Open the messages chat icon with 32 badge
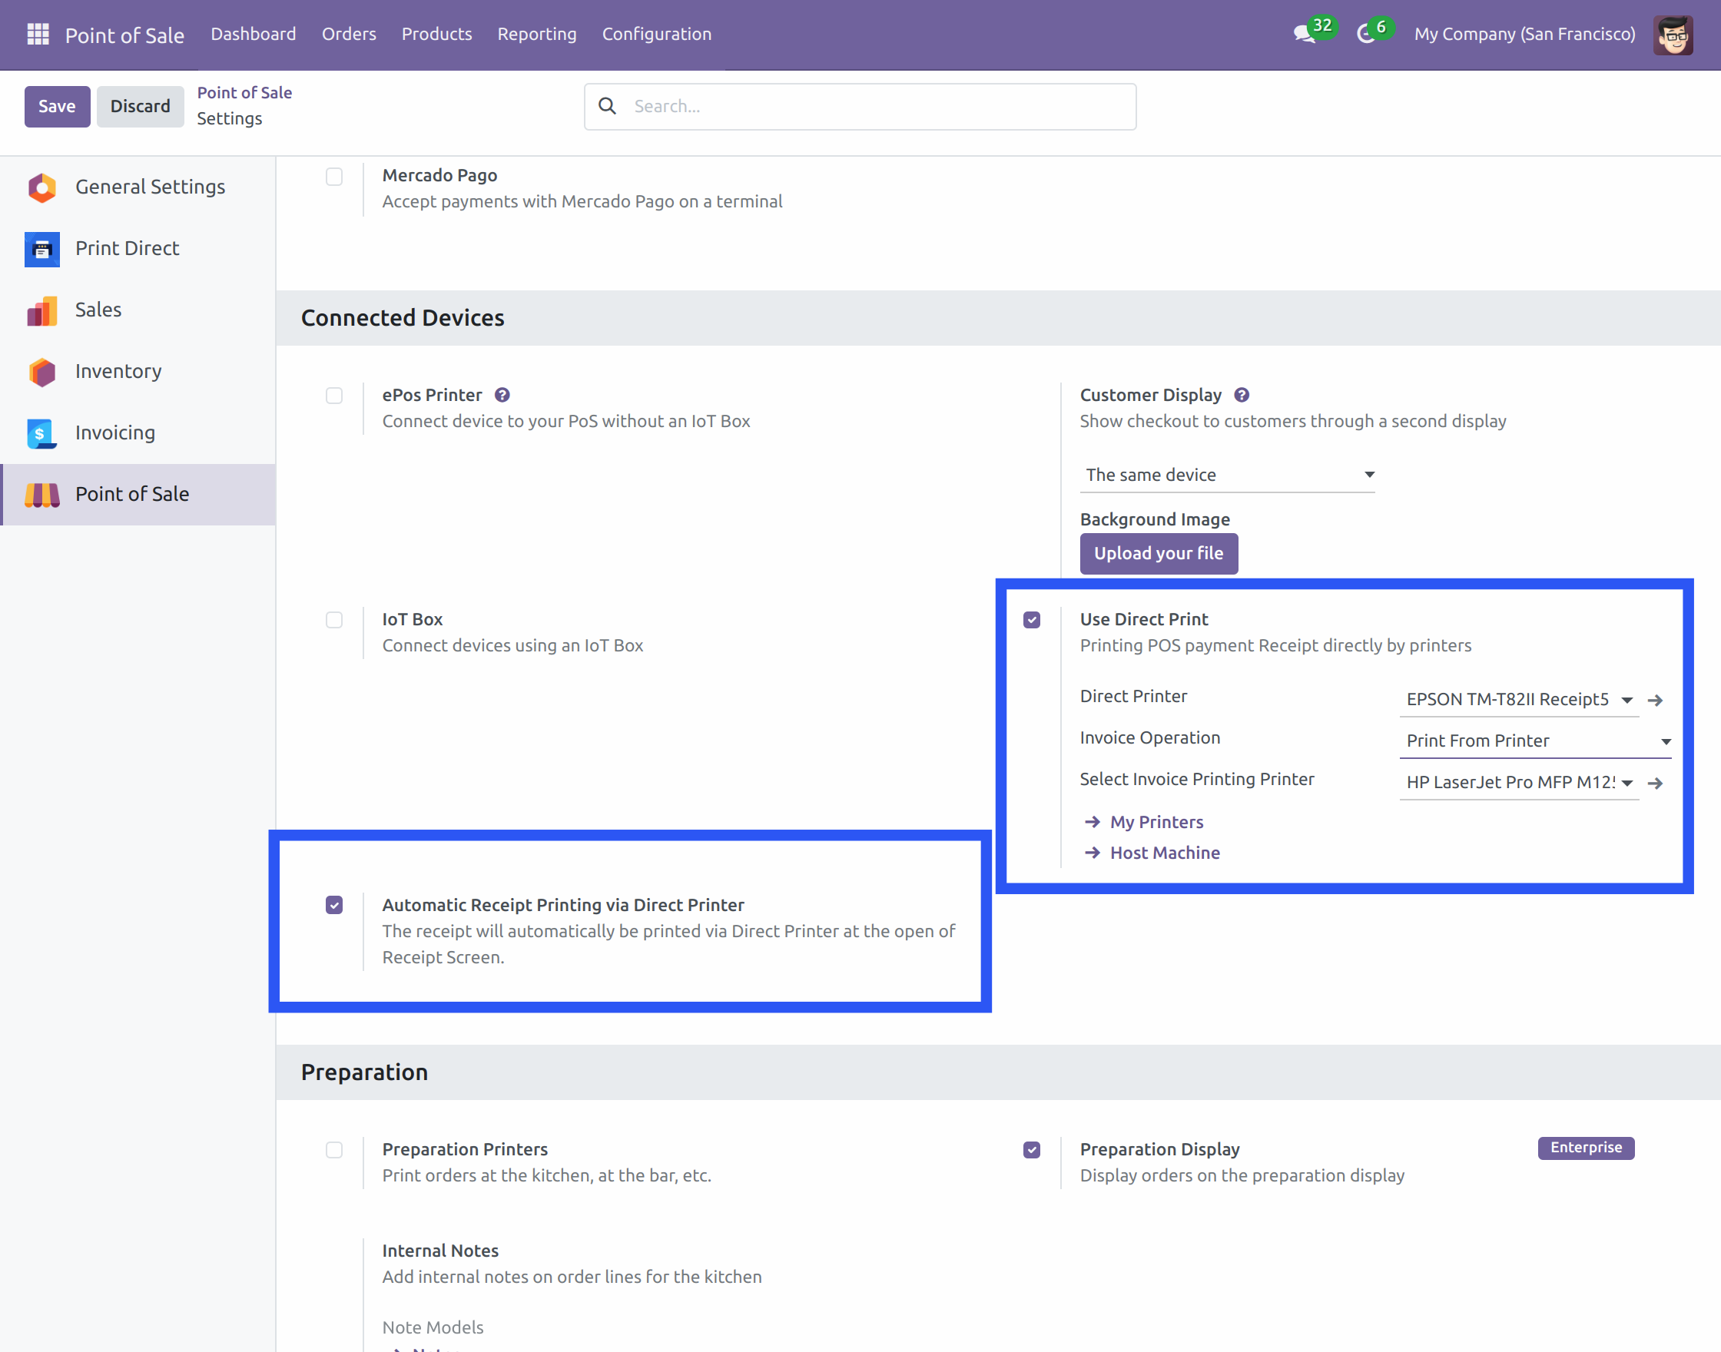1721x1352 pixels. coord(1304,34)
